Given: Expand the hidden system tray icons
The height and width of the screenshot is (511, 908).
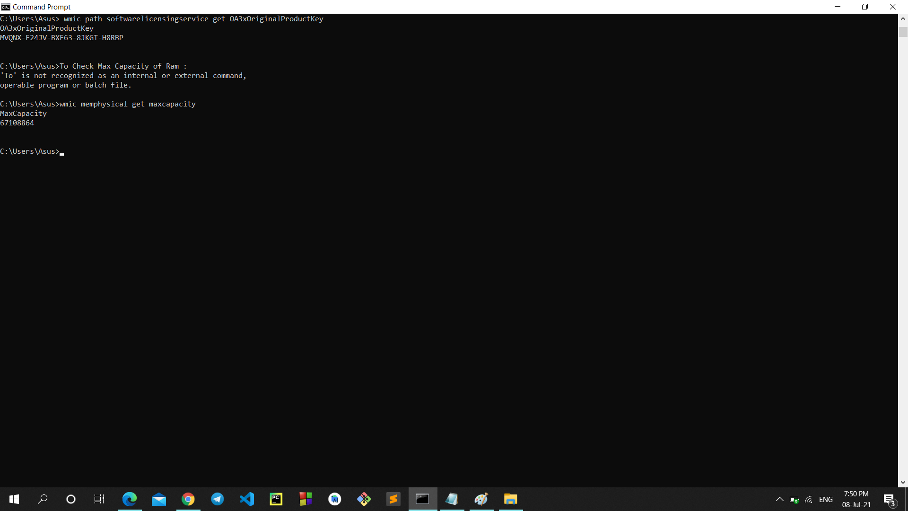Looking at the screenshot, I should (x=780, y=499).
